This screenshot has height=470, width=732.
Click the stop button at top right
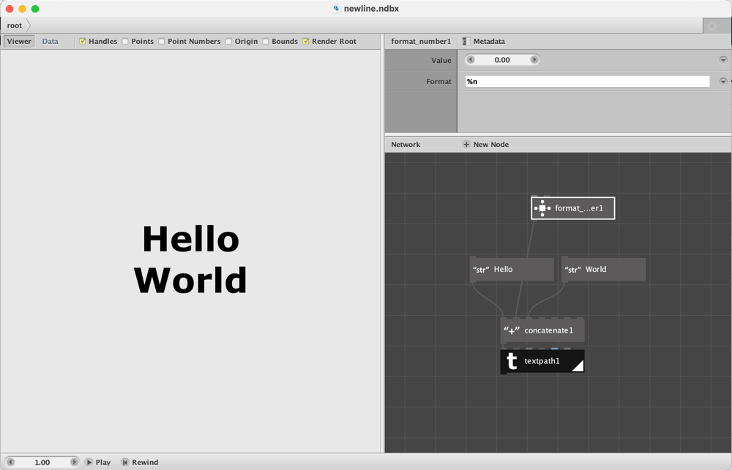(x=712, y=26)
